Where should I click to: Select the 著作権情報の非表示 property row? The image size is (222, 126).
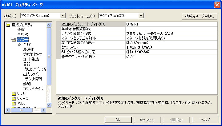(137, 43)
